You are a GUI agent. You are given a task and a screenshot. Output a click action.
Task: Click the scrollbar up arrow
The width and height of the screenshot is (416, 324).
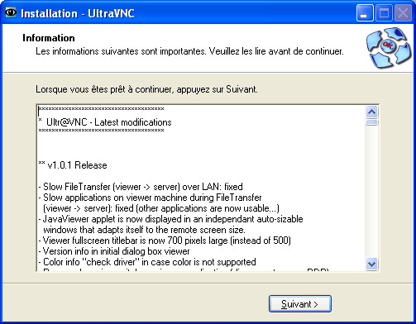[x=372, y=112]
